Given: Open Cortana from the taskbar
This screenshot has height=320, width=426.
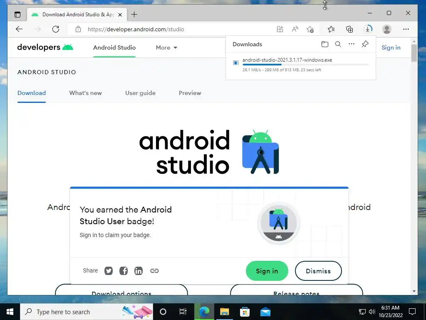Looking at the screenshot, I should coord(163,312).
